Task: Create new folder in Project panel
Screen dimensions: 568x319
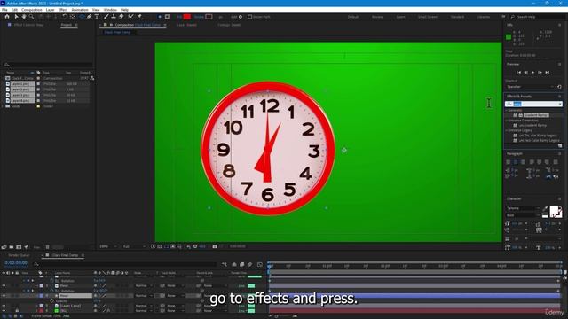Action: [12, 247]
